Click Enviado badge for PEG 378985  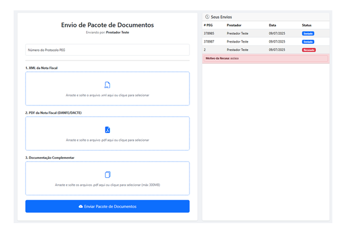point(308,33)
